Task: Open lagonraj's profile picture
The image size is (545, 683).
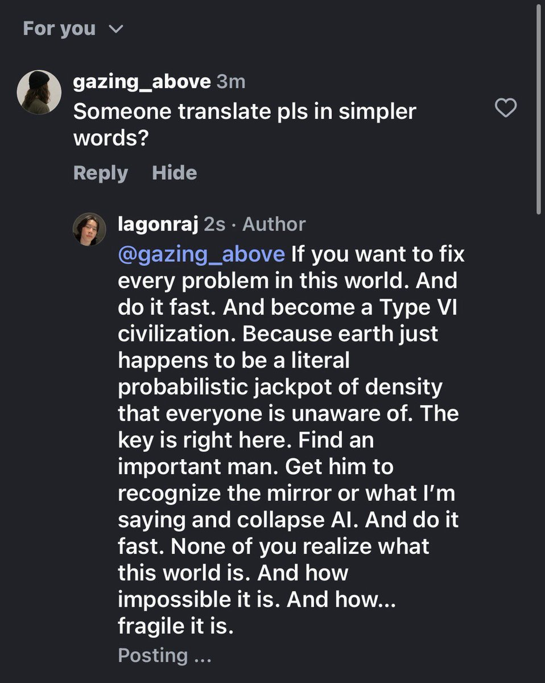Action: point(90,231)
